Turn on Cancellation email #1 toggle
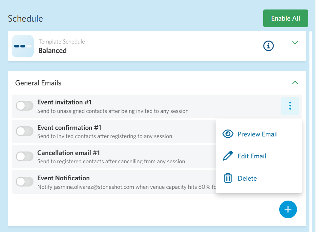 pyautogui.click(x=25, y=156)
